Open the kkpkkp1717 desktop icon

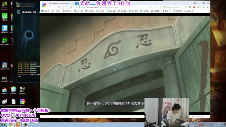coord(5,66)
